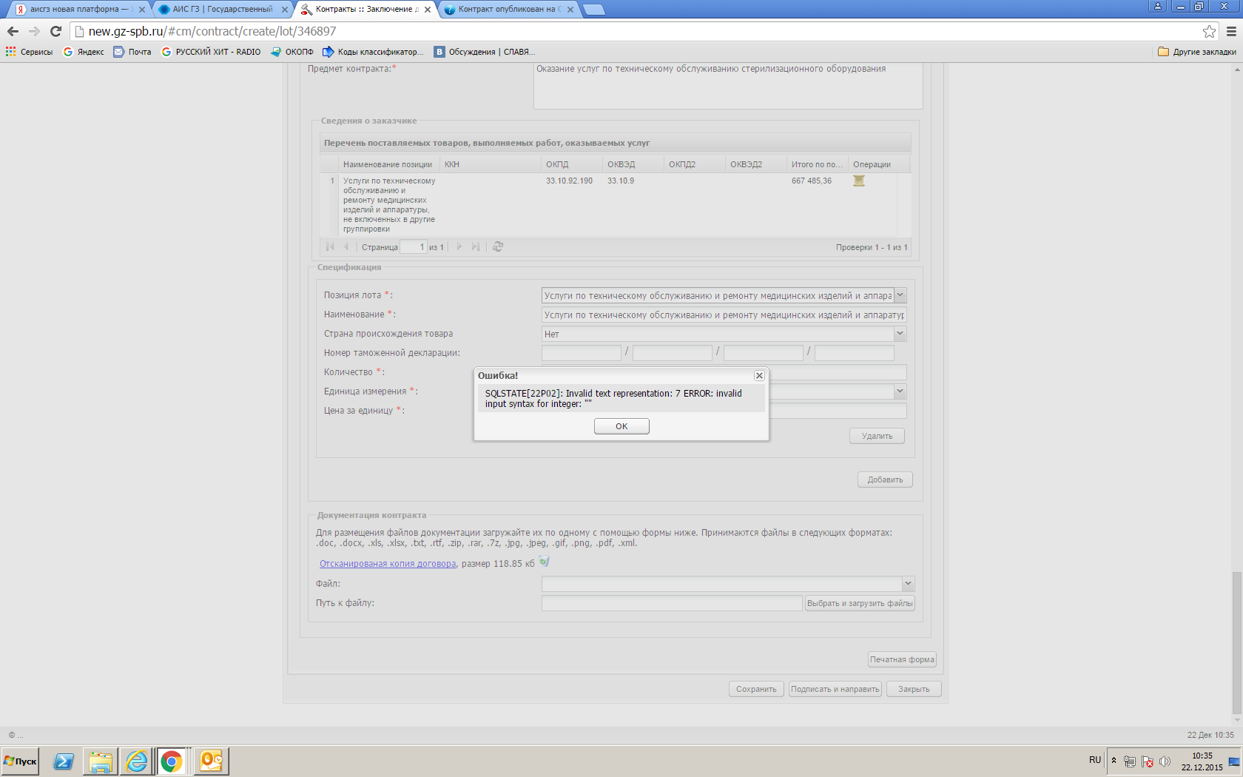Image resolution: width=1243 pixels, height=777 pixels.
Task: Close the Ошибка! error dialog with X
Action: 759,375
